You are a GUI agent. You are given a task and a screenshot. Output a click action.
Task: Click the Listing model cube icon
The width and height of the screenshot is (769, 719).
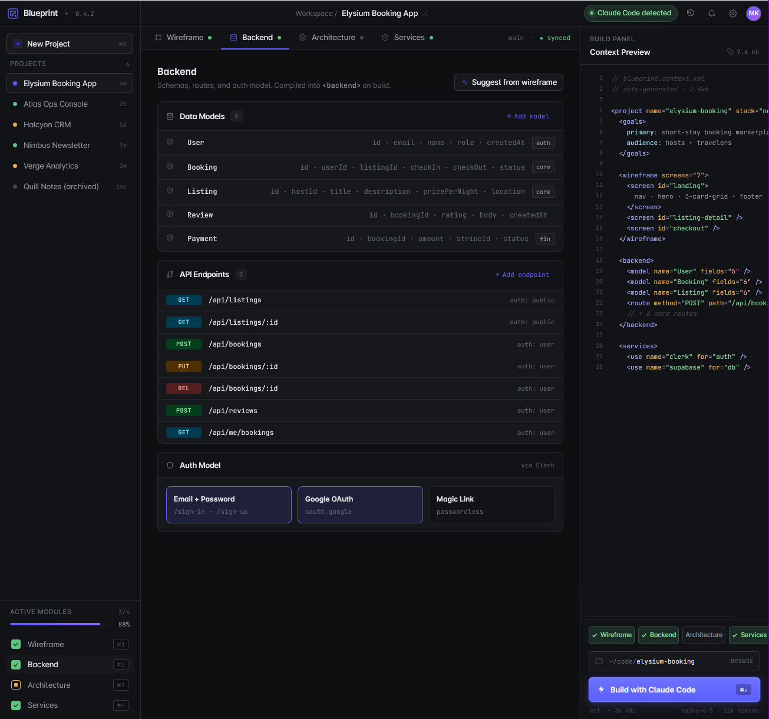(x=170, y=191)
